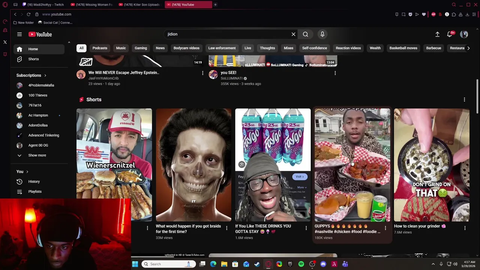Open the Spotify icon on the taskbar
This screenshot has height=270, width=480.
(301, 264)
